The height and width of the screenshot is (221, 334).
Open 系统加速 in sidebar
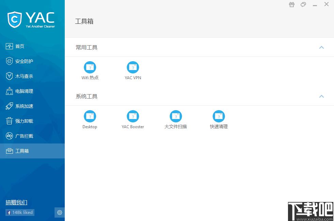point(32,106)
